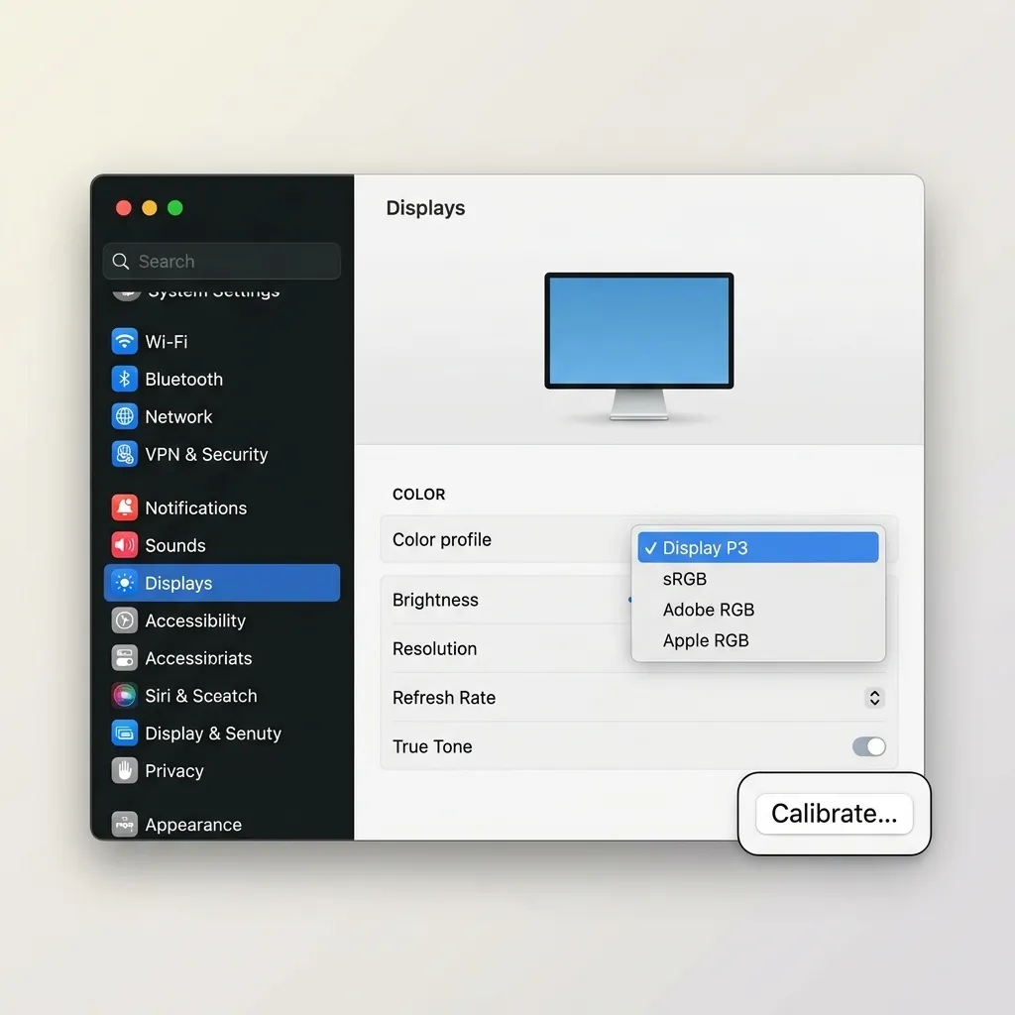Click the Bluetooth icon in sidebar
The height and width of the screenshot is (1015, 1015).
pos(124,379)
